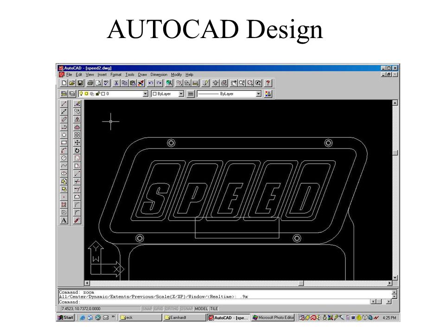Viewport: 445px width, 334px height.
Task: Select the Erase modify tool
Action: pyautogui.click(x=77, y=104)
